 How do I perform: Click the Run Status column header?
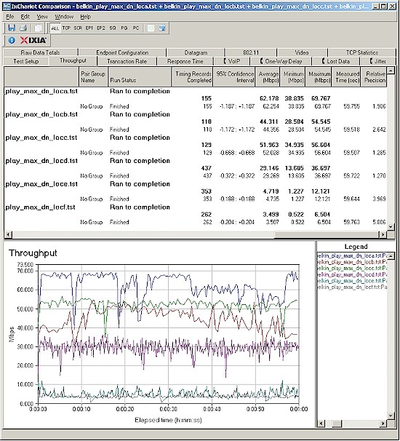tap(140, 77)
